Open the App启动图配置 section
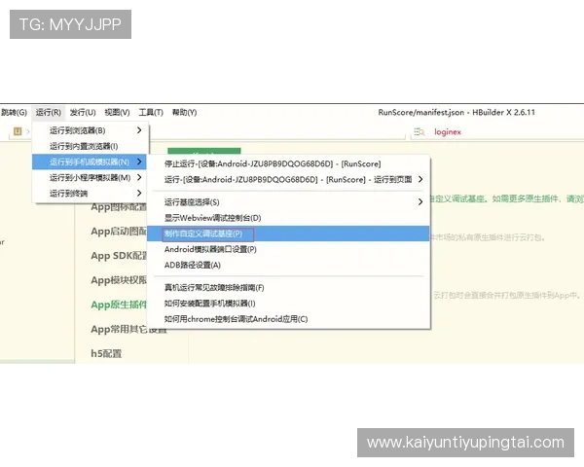584x467 pixels. tap(119, 232)
